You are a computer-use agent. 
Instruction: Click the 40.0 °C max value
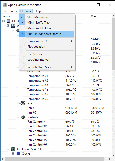pos(95,71)
